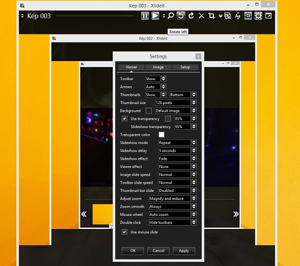Disable the Use transparency checkbox
The width and height of the screenshot is (300, 266).
point(124,119)
